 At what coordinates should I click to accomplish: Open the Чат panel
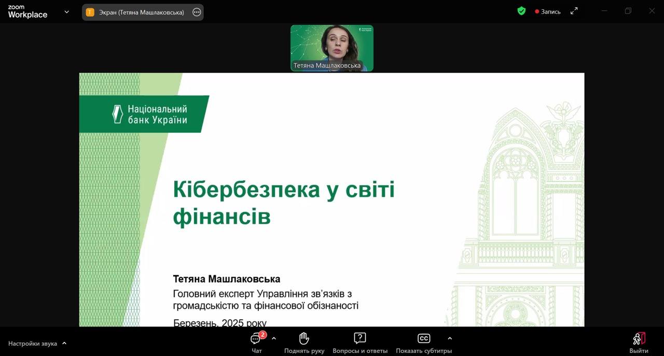tap(257, 343)
